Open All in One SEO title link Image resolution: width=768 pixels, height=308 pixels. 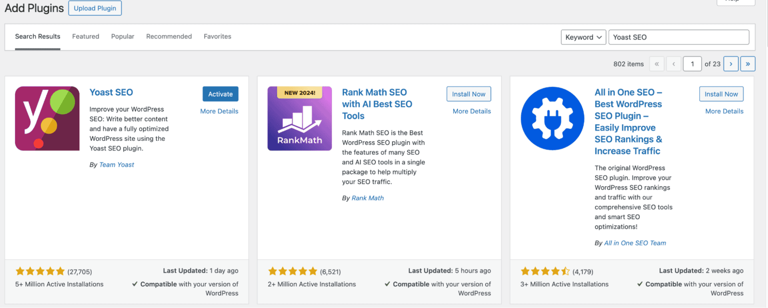click(628, 121)
